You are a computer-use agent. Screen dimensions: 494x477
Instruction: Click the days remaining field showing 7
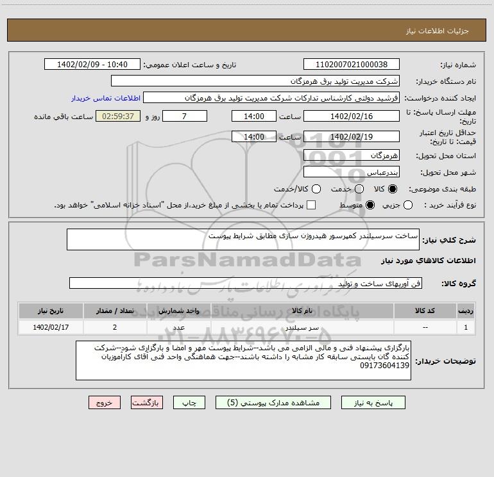(185, 116)
